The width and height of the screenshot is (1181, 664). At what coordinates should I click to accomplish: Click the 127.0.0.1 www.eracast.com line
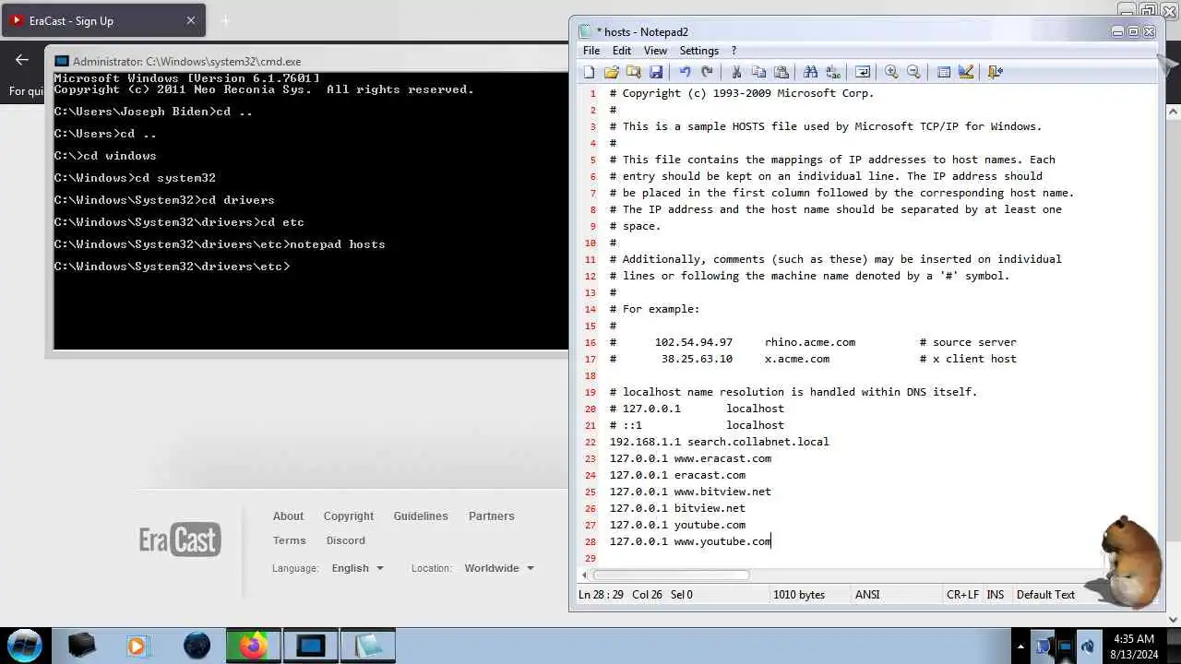point(690,458)
